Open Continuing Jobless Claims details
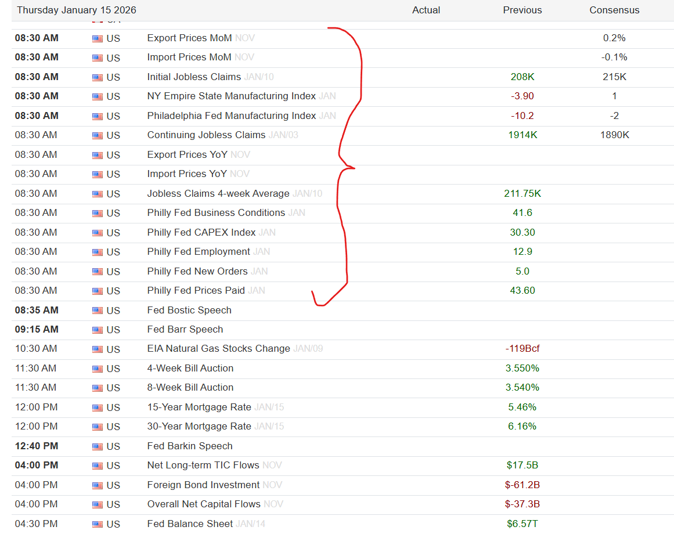The image size is (674, 534). tap(206, 135)
